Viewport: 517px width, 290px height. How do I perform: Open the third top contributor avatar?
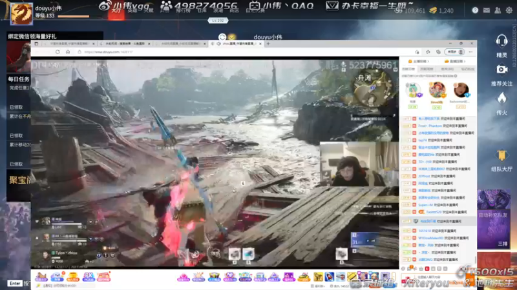pyautogui.click(x=461, y=90)
